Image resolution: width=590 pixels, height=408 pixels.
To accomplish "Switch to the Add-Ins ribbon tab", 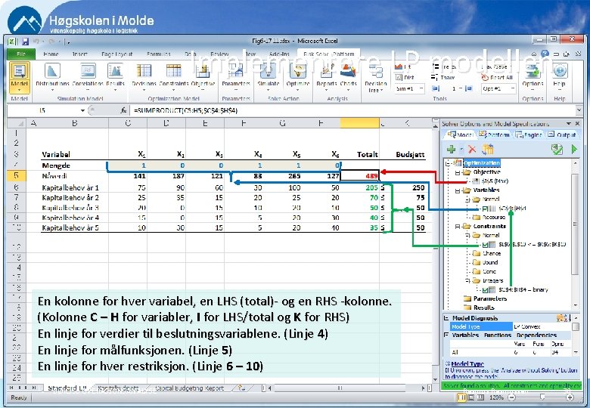I will coord(280,54).
